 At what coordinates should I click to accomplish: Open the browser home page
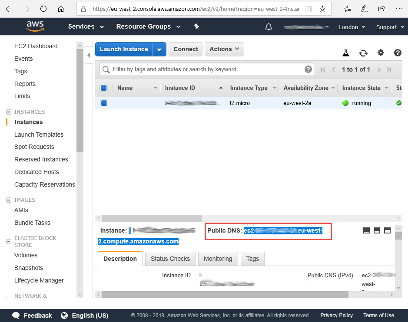(x=61, y=9)
